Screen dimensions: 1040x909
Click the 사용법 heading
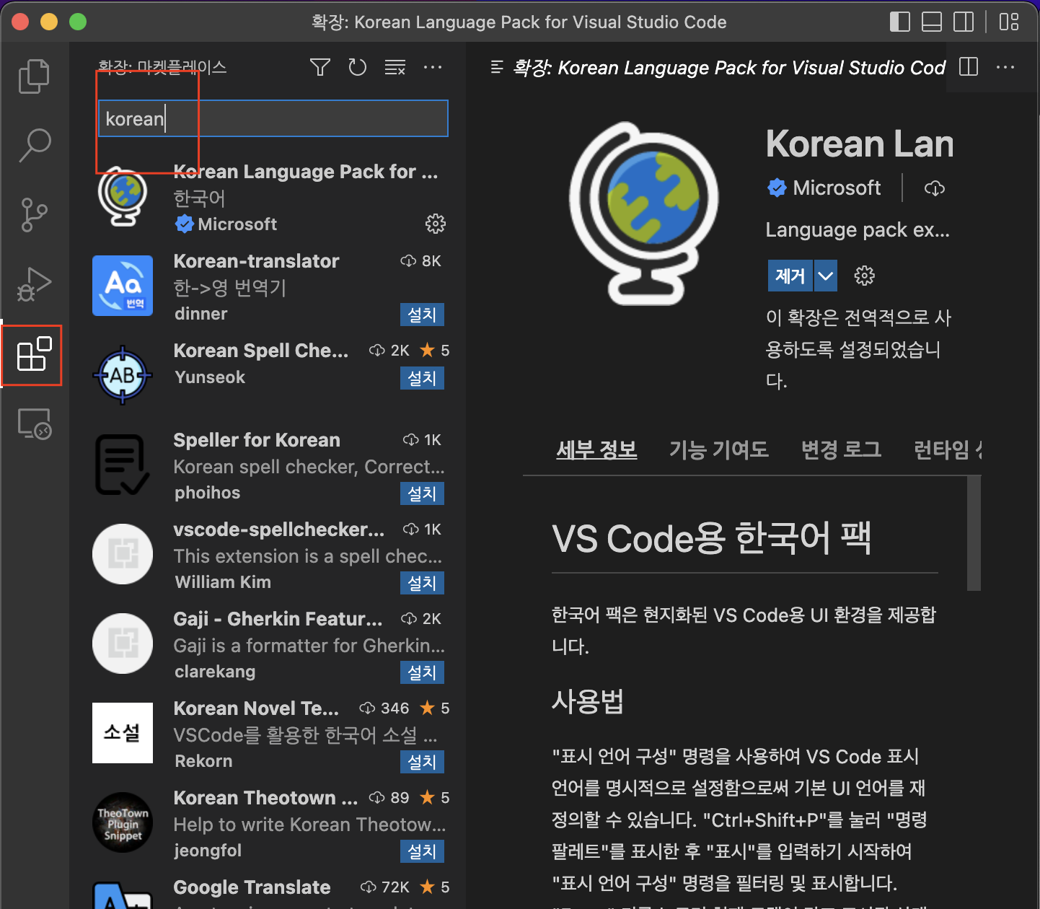[x=588, y=701]
